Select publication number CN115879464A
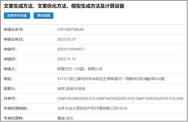 tap(71, 29)
